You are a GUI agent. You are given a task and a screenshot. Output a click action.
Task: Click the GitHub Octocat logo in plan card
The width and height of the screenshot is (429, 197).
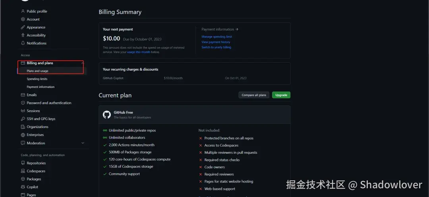pyautogui.click(x=107, y=115)
